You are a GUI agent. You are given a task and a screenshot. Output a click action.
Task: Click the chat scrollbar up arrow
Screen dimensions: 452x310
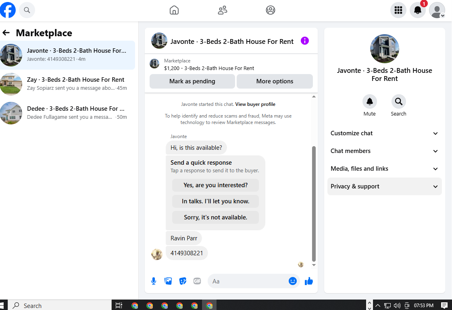[x=314, y=97]
